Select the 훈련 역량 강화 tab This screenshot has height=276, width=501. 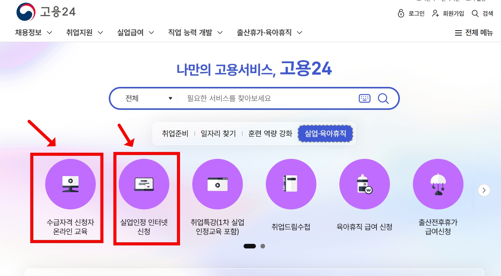tap(270, 134)
